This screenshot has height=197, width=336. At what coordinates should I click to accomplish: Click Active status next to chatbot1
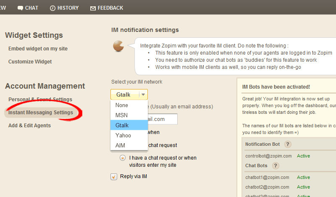(303, 178)
